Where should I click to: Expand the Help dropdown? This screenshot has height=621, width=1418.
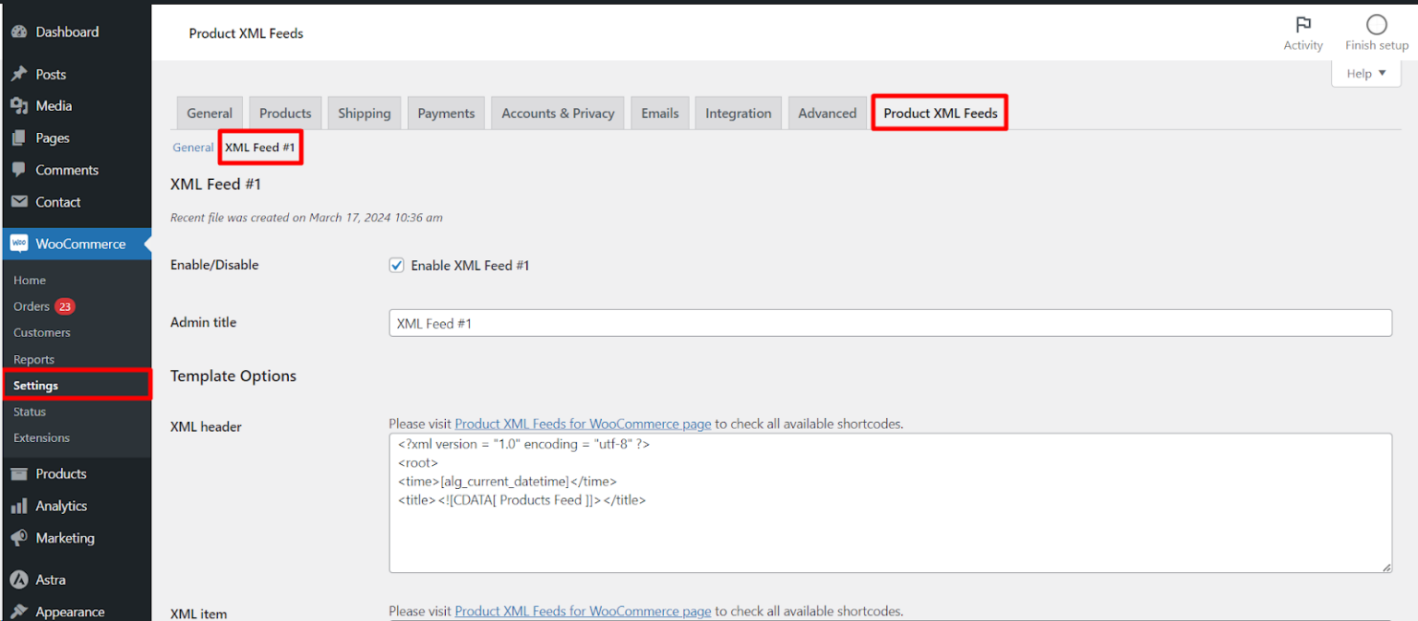[x=1366, y=74]
